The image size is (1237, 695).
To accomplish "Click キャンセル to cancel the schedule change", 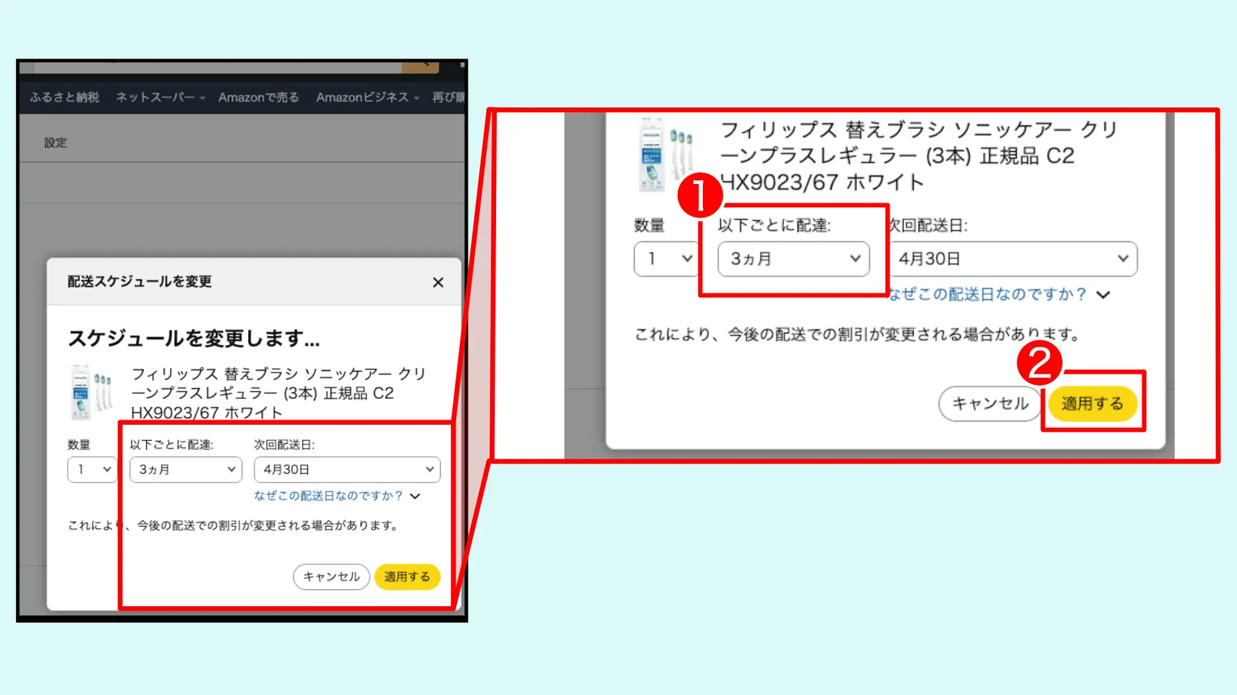I will [x=331, y=577].
